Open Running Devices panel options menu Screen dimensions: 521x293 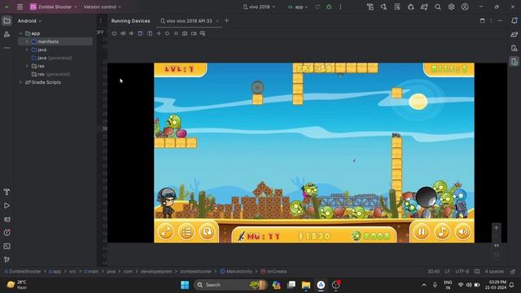tap(491, 20)
